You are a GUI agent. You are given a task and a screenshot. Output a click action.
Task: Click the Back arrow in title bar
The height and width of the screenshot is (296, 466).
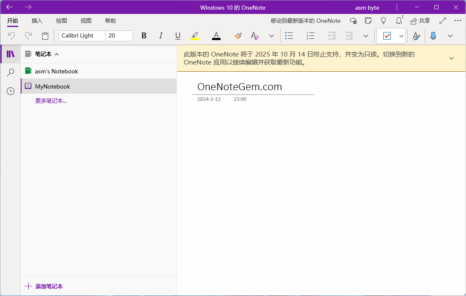coord(10,7)
